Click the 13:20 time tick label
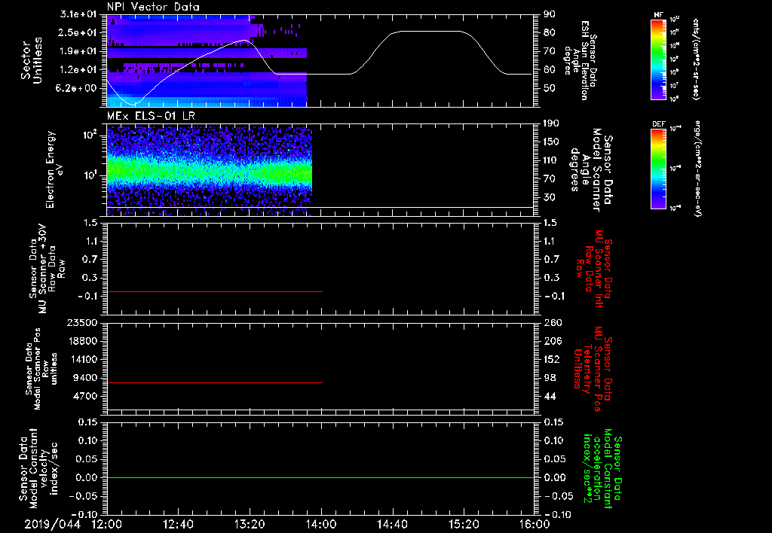772x533 pixels. 250,524
